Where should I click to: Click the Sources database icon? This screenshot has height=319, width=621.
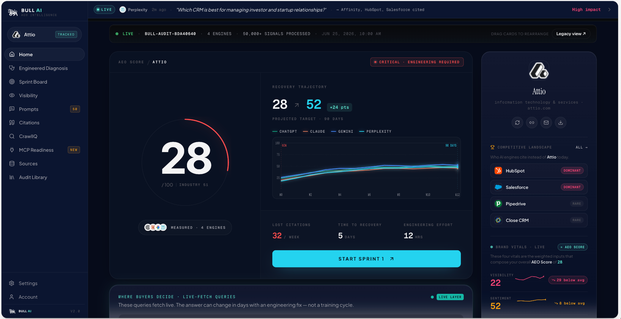coord(12,163)
